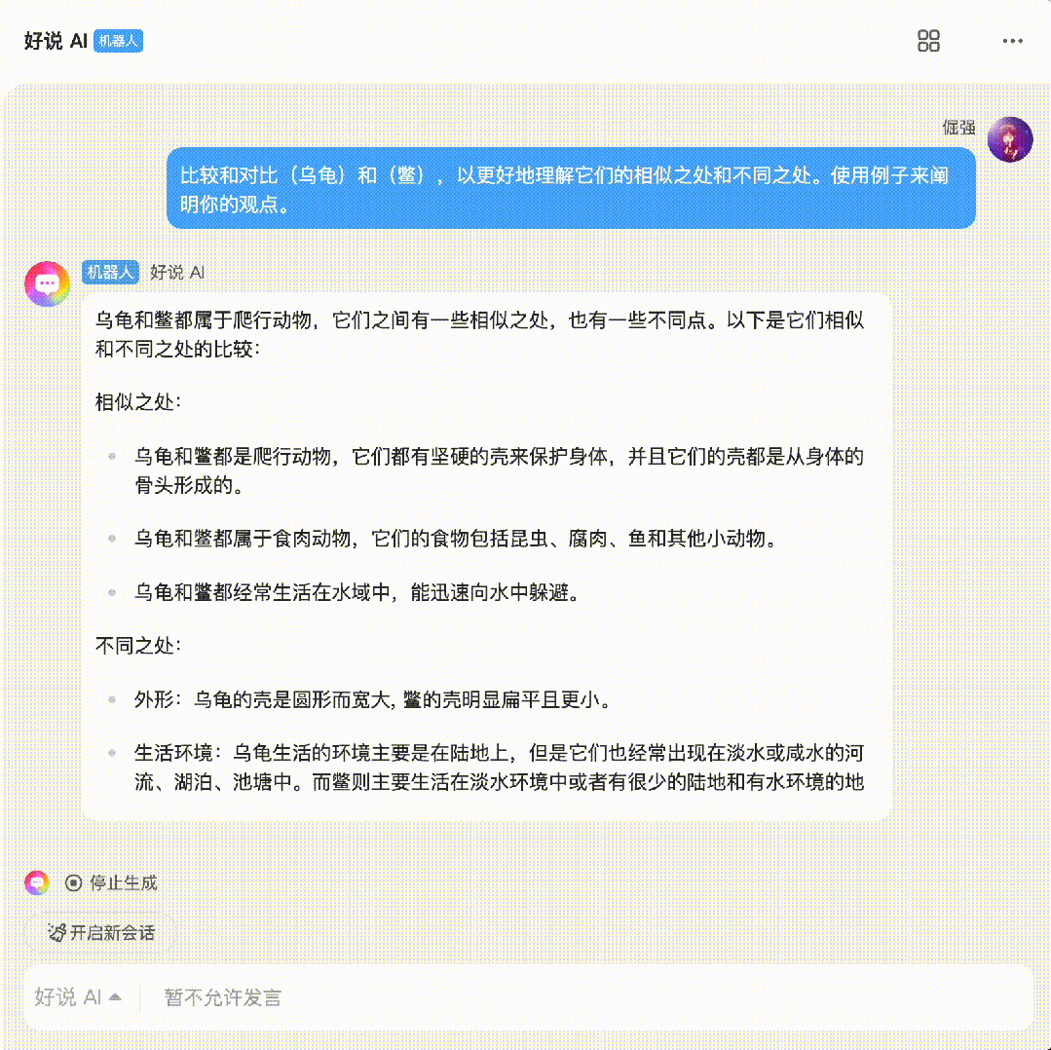
Task: Click the small bot icon beside 停止生成
Action: click(37, 882)
